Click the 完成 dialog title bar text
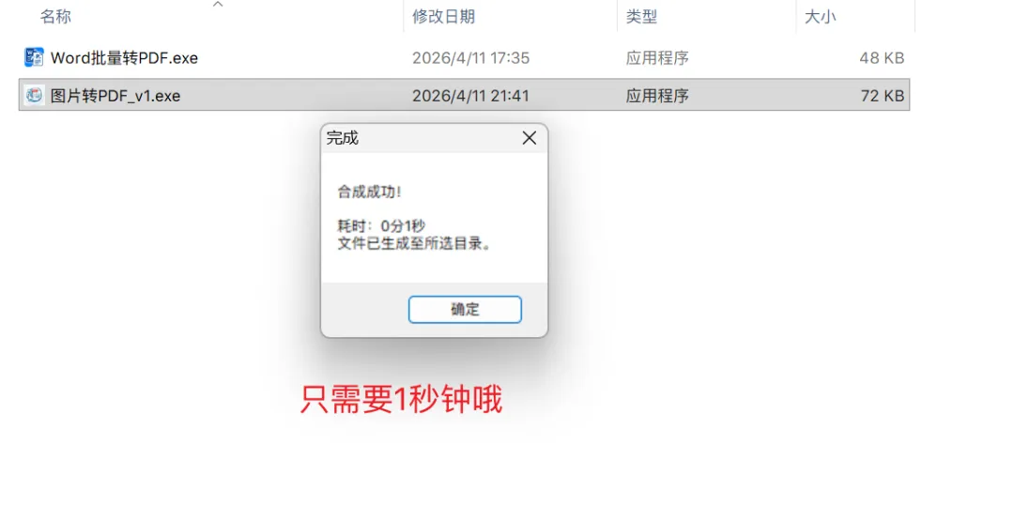The image size is (1014, 522). [x=342, y=138]
